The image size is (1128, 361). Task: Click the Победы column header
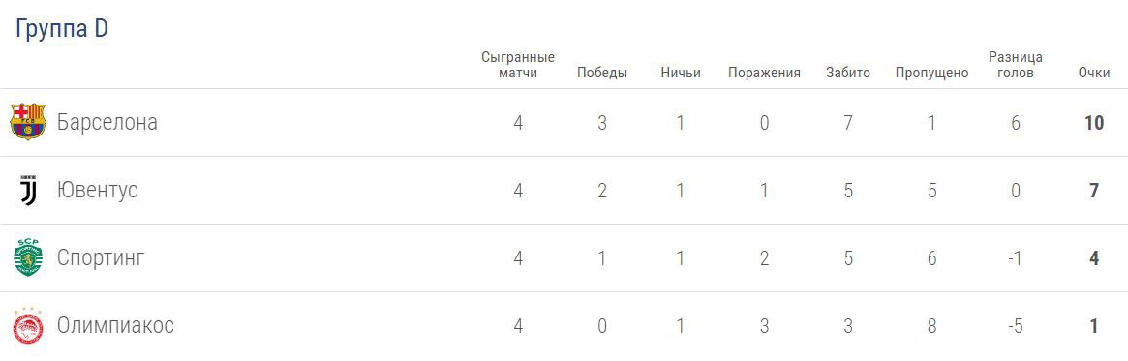pos(602,73)
